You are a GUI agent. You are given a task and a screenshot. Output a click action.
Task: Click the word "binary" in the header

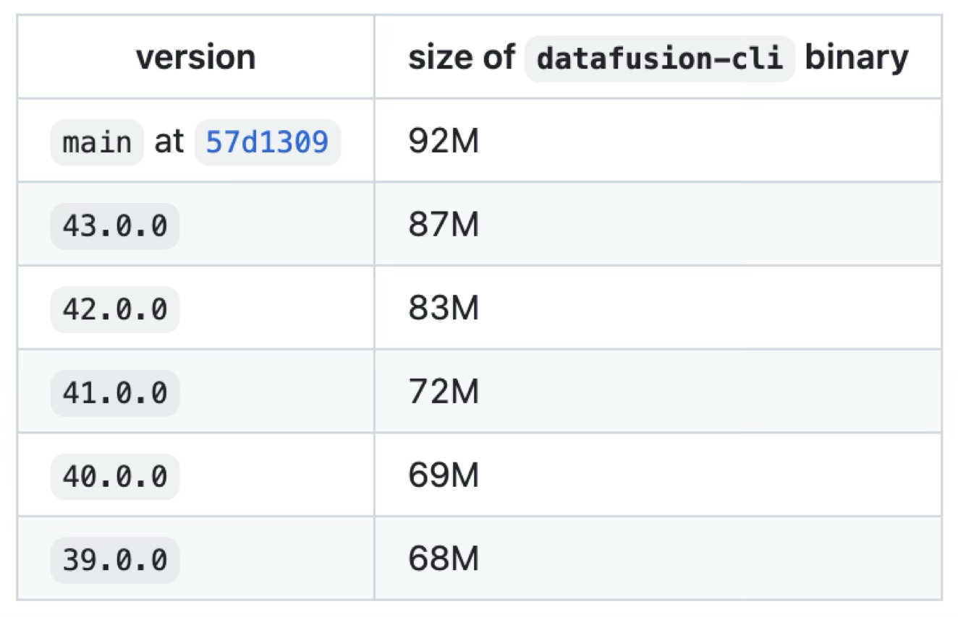coord(856,57)
